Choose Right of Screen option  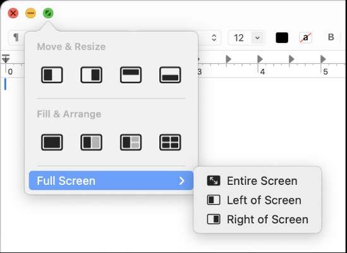(257, 220)
